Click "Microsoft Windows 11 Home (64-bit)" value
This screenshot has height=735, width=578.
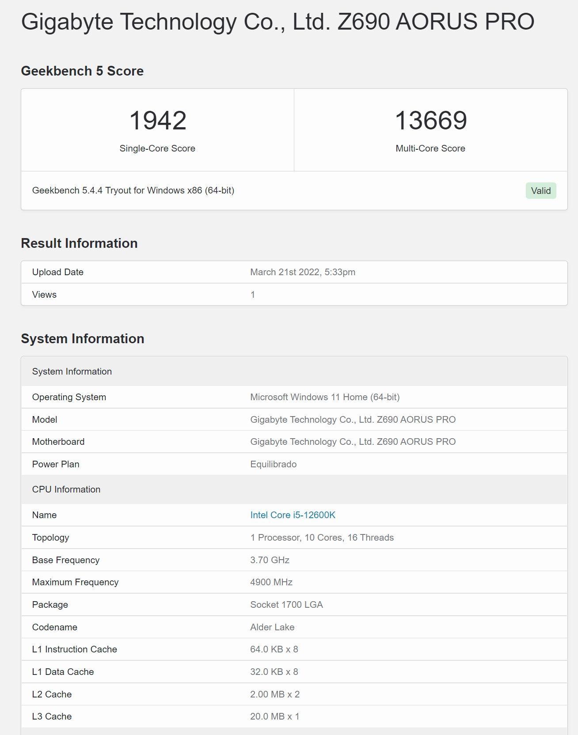pyautogui.click(x=325, y=397)
